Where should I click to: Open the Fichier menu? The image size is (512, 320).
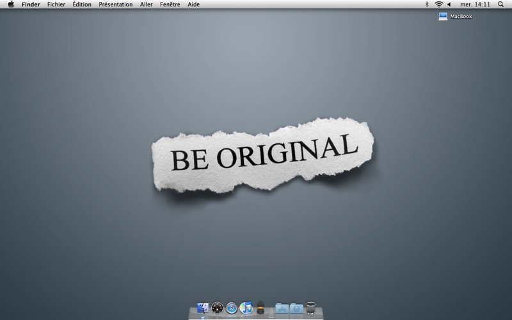click(x=56, y=4)
